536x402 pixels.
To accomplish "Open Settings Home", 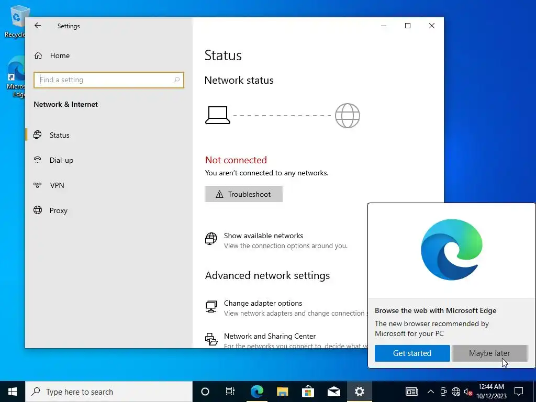I will (60, 55).
